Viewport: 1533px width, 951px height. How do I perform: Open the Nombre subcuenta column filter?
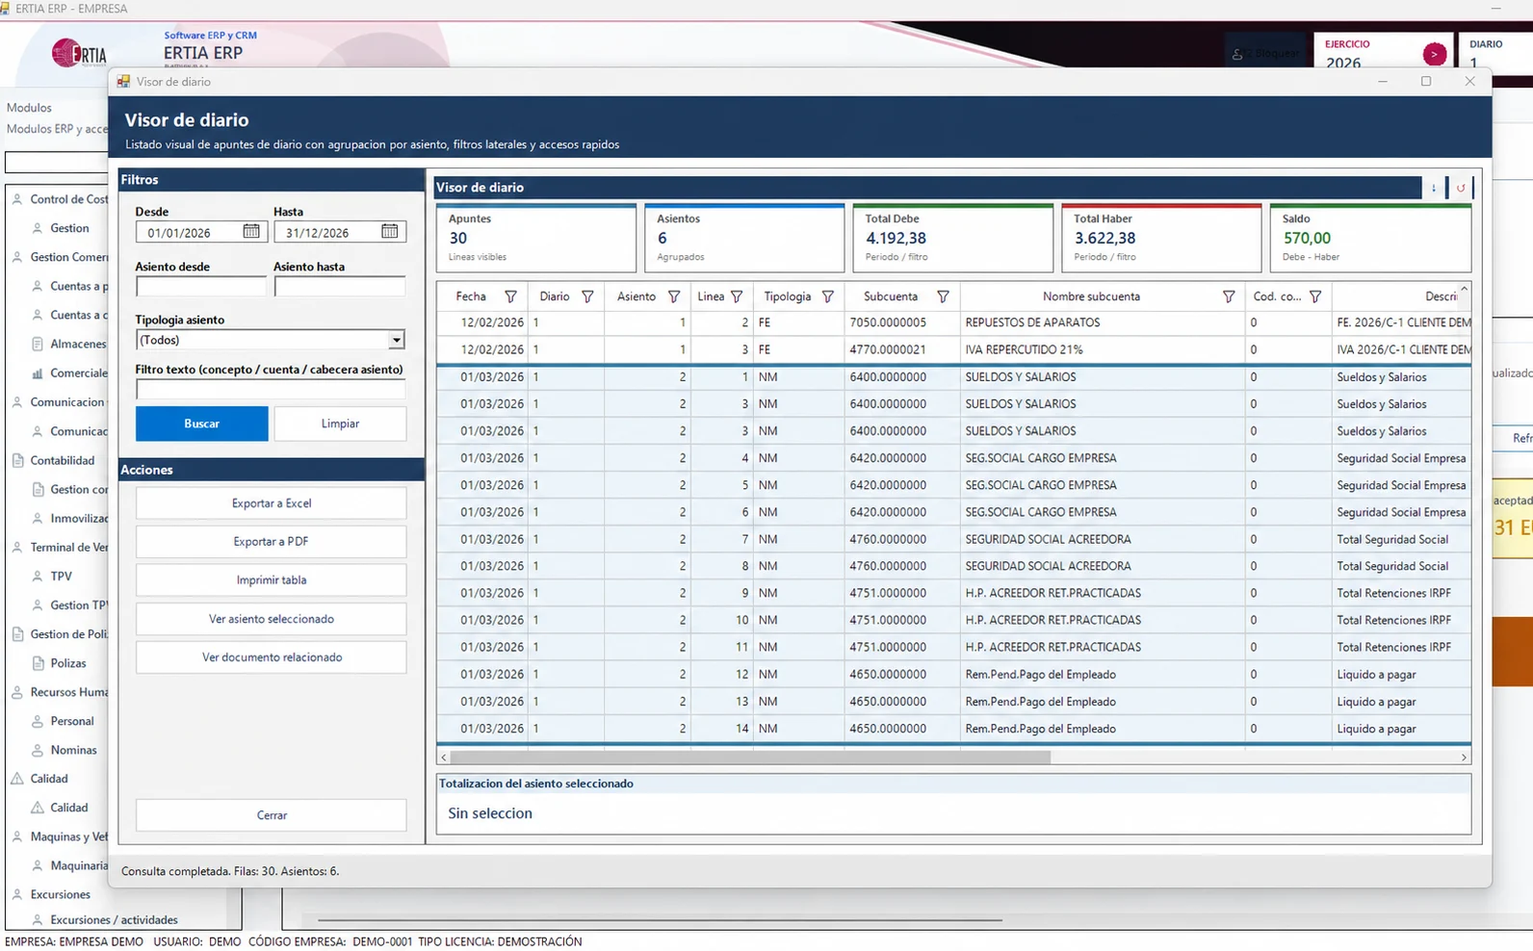point(1229,296)
